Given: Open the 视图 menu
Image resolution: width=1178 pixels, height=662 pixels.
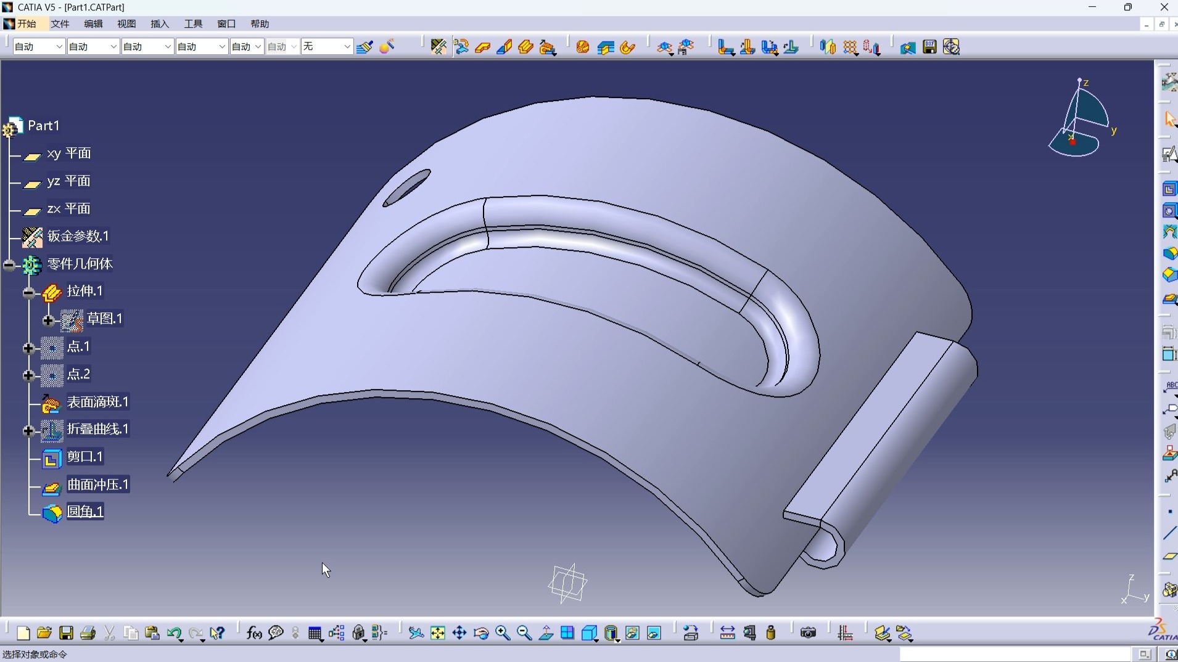Looking at the screenshot, I should coord(126,23).
